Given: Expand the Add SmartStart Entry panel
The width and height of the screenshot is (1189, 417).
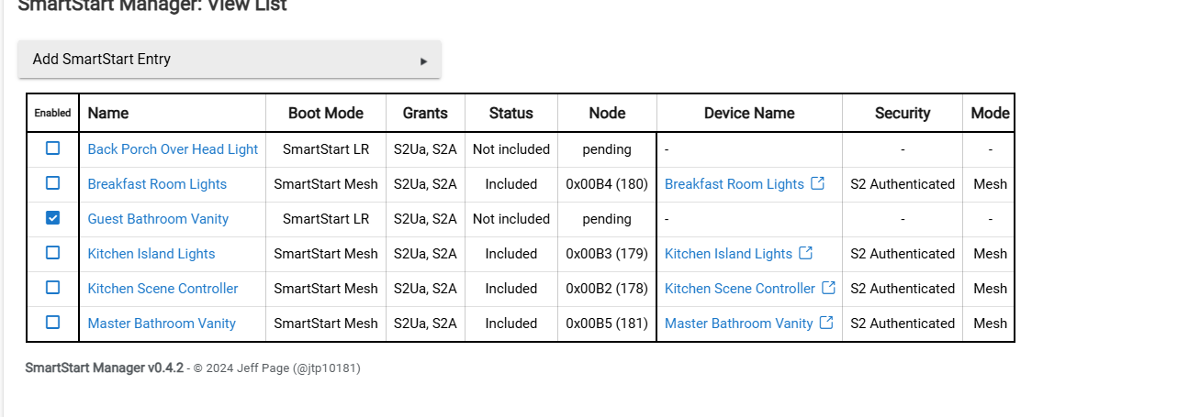Looking at the screenshot, I should 230,60.
